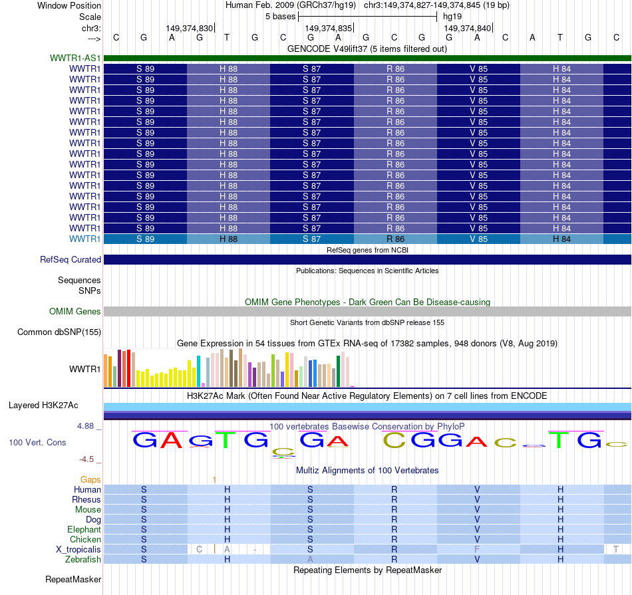Click the Chicken species label
Screen dimensions: 632x595
(x=85, y=539)
